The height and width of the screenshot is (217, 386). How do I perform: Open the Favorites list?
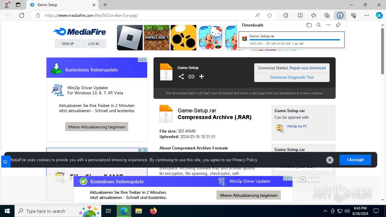pos(314,15)
